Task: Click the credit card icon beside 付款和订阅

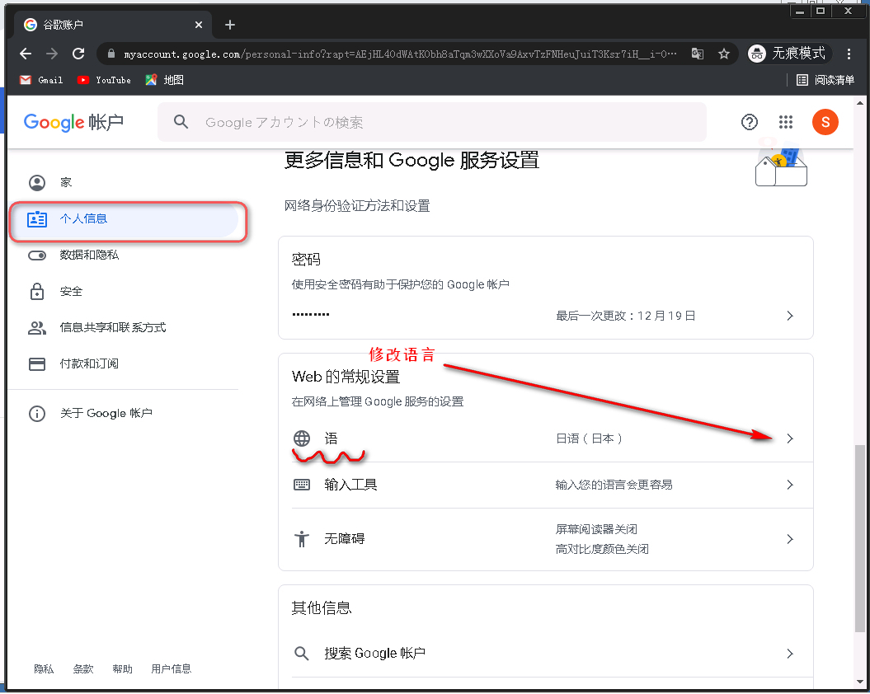Action: [37, 364]
